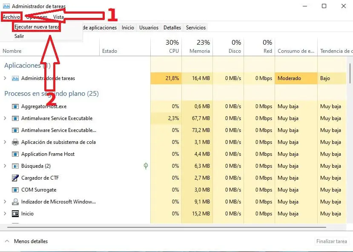The image size is (353, 252).
Task: Select the Bajo power trend cell
Action: point(332,78)
